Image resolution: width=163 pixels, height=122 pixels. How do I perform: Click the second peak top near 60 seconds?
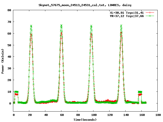point(61,25)
